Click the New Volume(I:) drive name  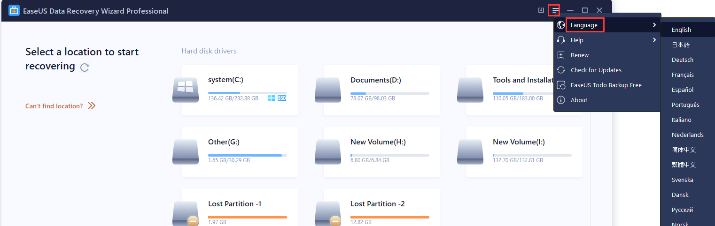(x=519, y=142)
